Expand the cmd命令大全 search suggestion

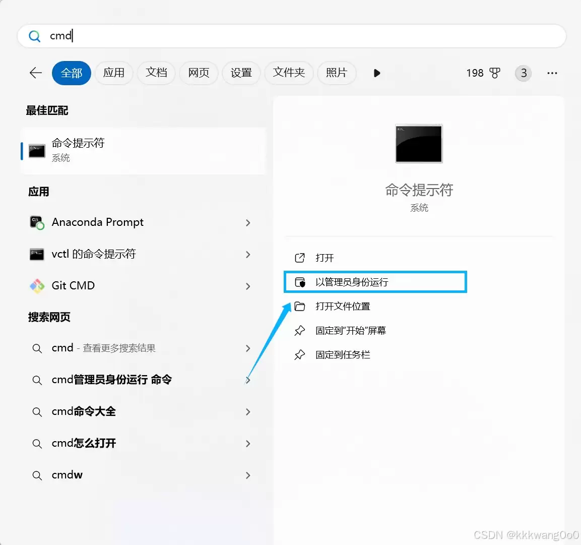248,411
